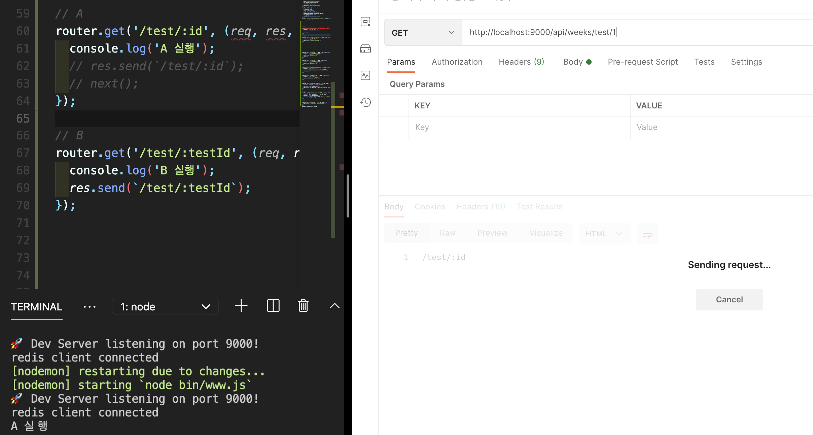The image size is (813, 435).
Task: Click terminal '[nodemon] restarting due to changes...' line
Action: pyautogui.click(x=139, y=371)
